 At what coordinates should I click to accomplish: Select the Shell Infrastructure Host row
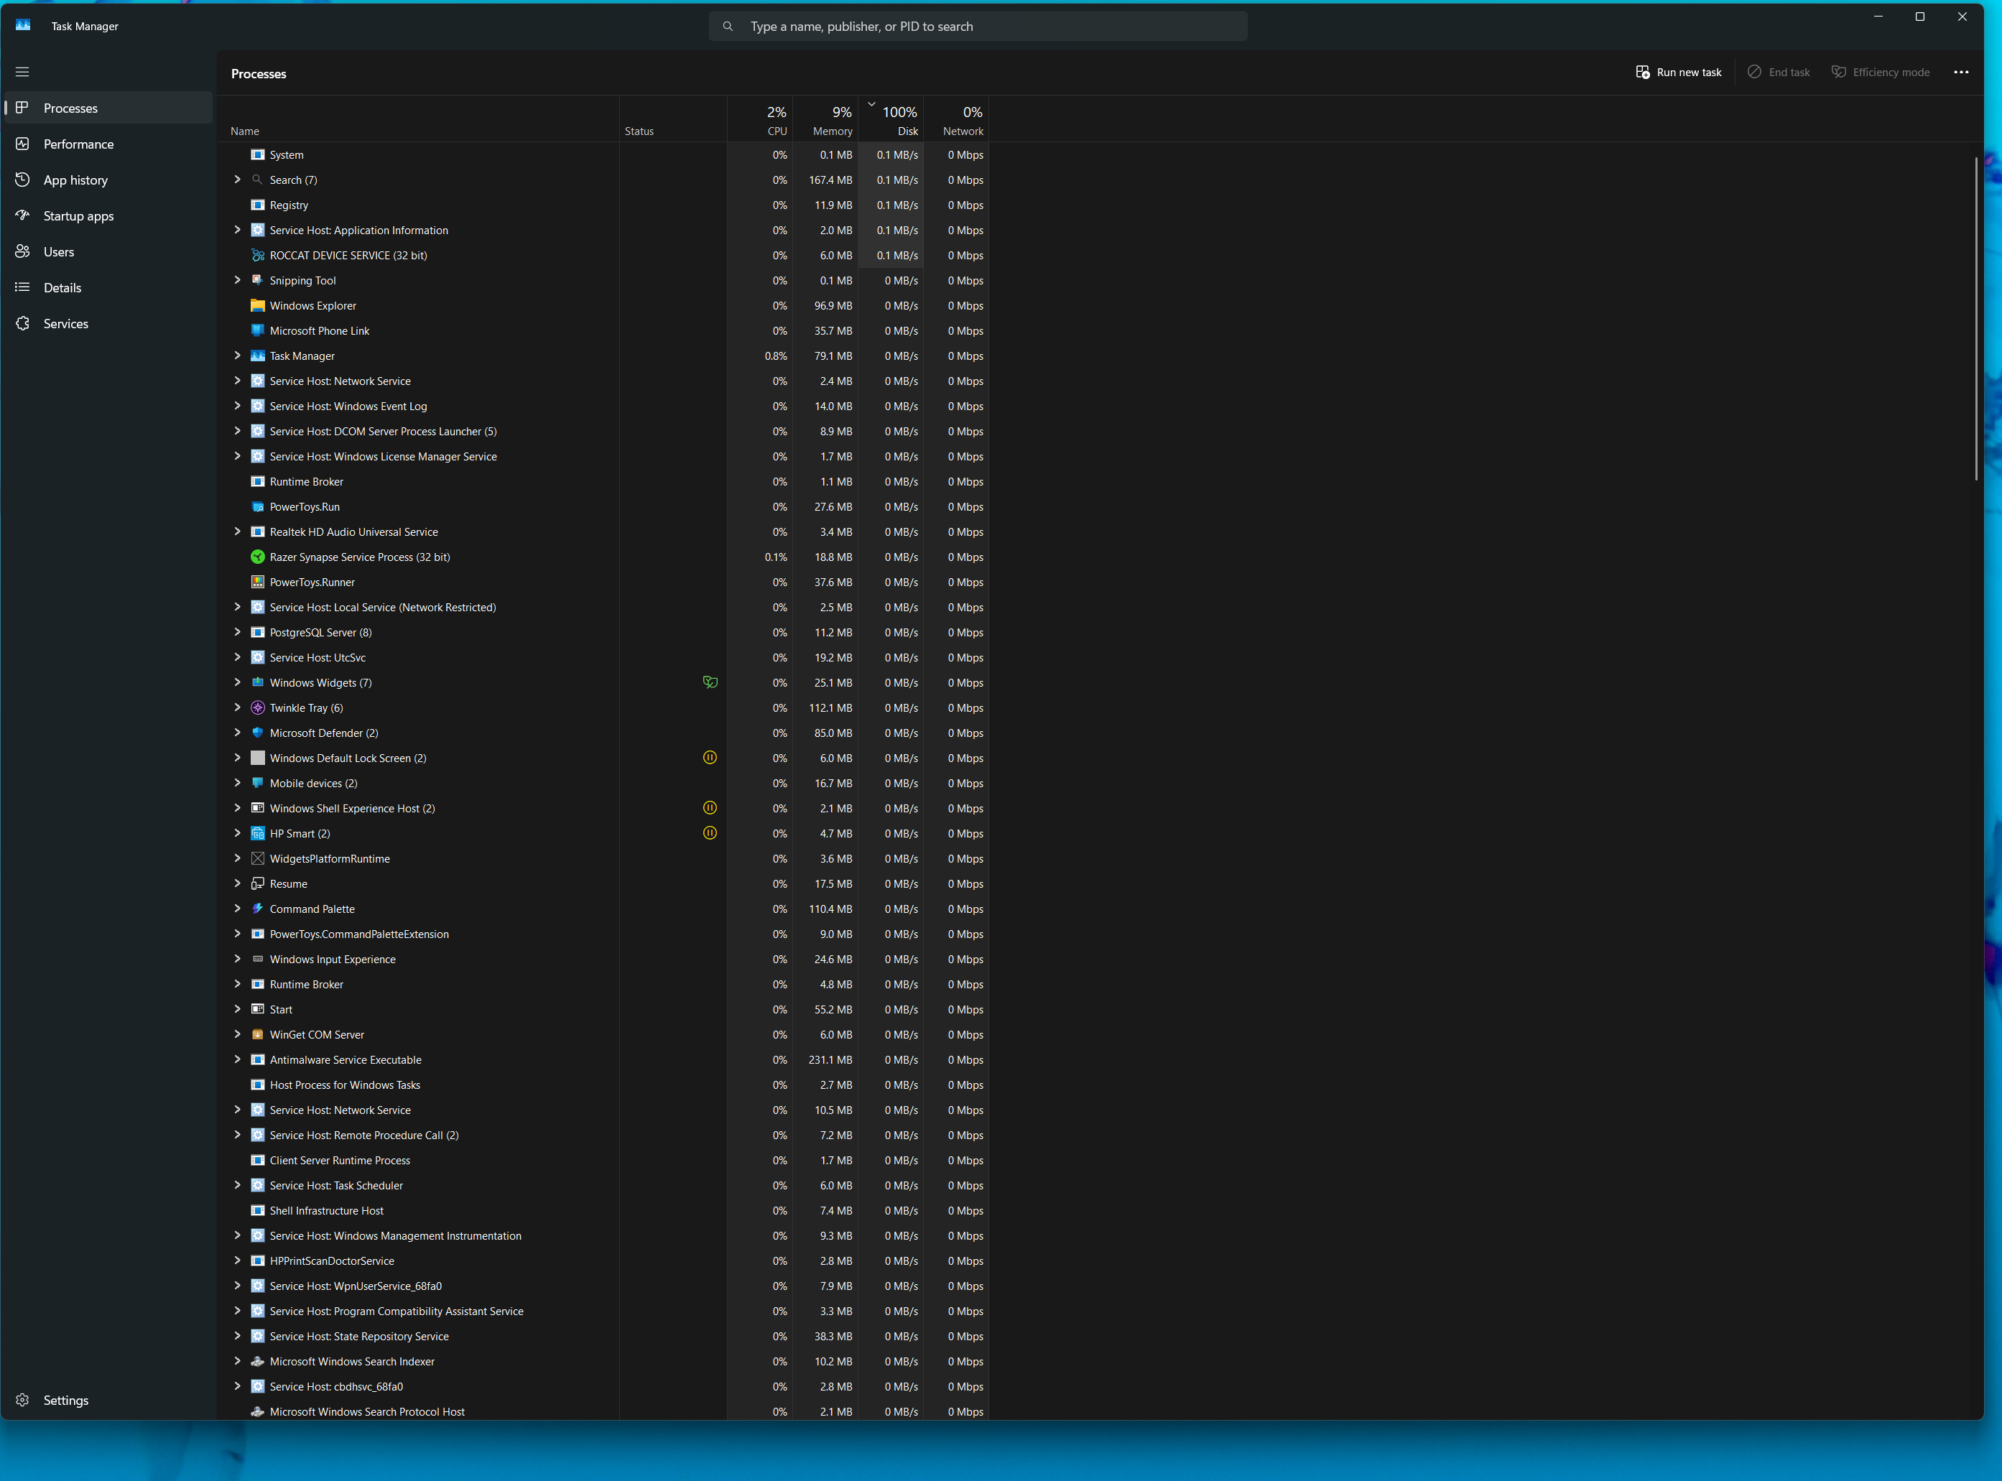603,1210
